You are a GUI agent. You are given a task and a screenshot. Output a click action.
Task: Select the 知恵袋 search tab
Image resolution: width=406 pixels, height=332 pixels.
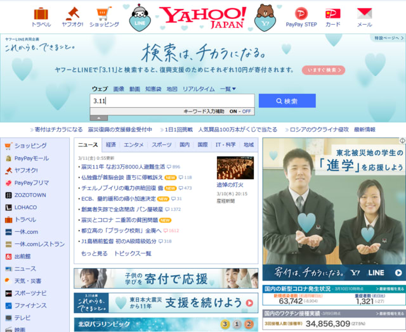(154, 89)
